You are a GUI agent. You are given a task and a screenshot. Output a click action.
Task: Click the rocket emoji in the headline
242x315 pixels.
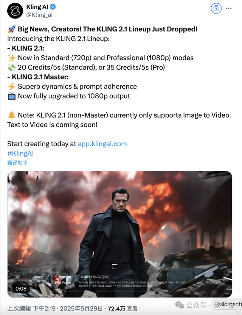[x=11, y=29]
